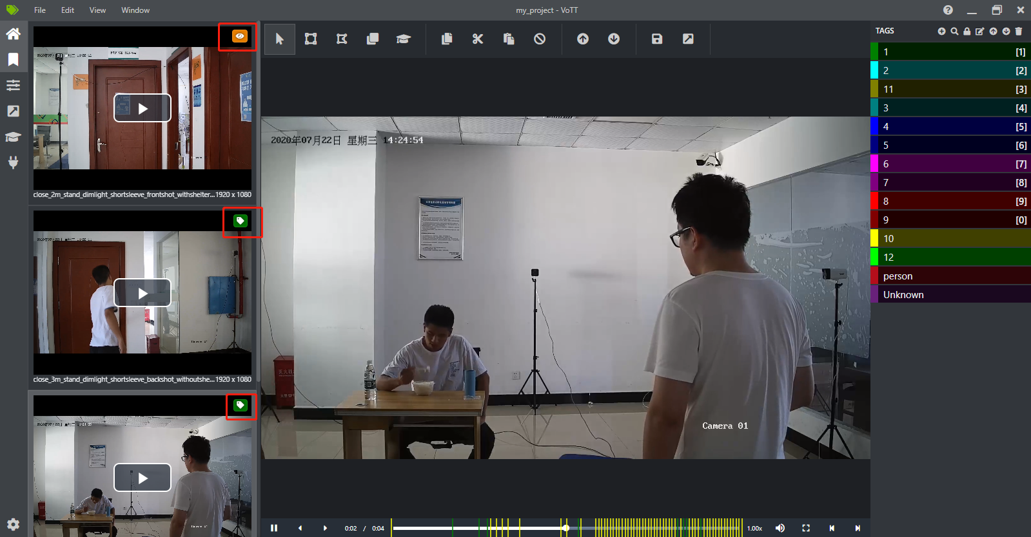Viewport: 1031px width, 537px height.
Task: Apply tag 3 from the tags list
Action: pos(950,108)
